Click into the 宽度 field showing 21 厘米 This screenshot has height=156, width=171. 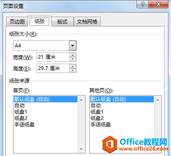pyautogui.click(x=53, y=57)
